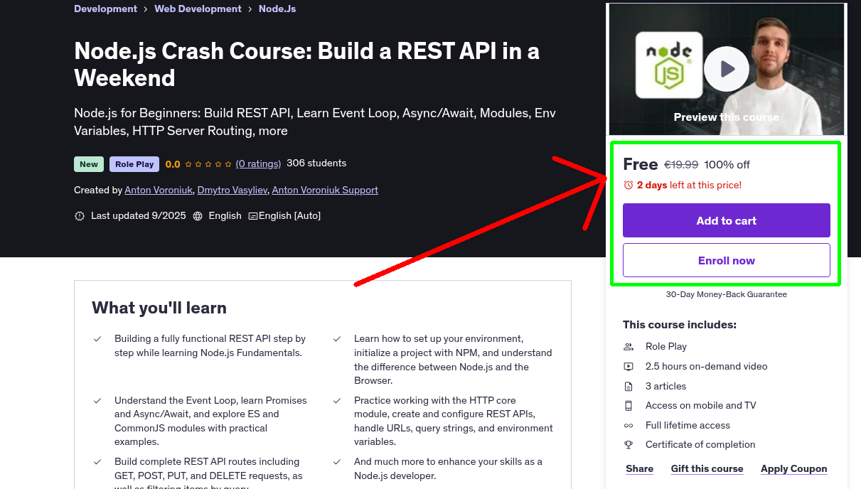Click the Node.js logo in preview thumbnail

668,65
